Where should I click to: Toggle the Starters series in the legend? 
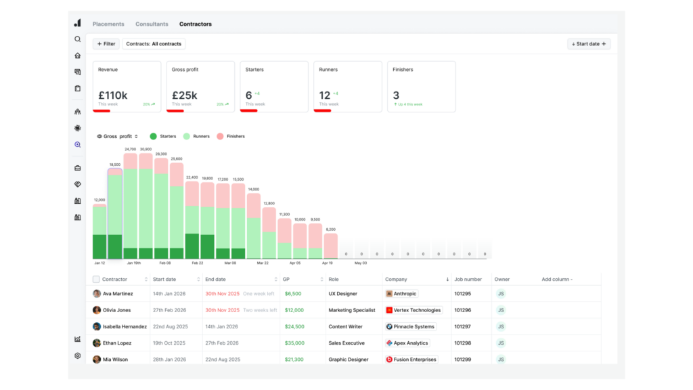click(162, 136)
